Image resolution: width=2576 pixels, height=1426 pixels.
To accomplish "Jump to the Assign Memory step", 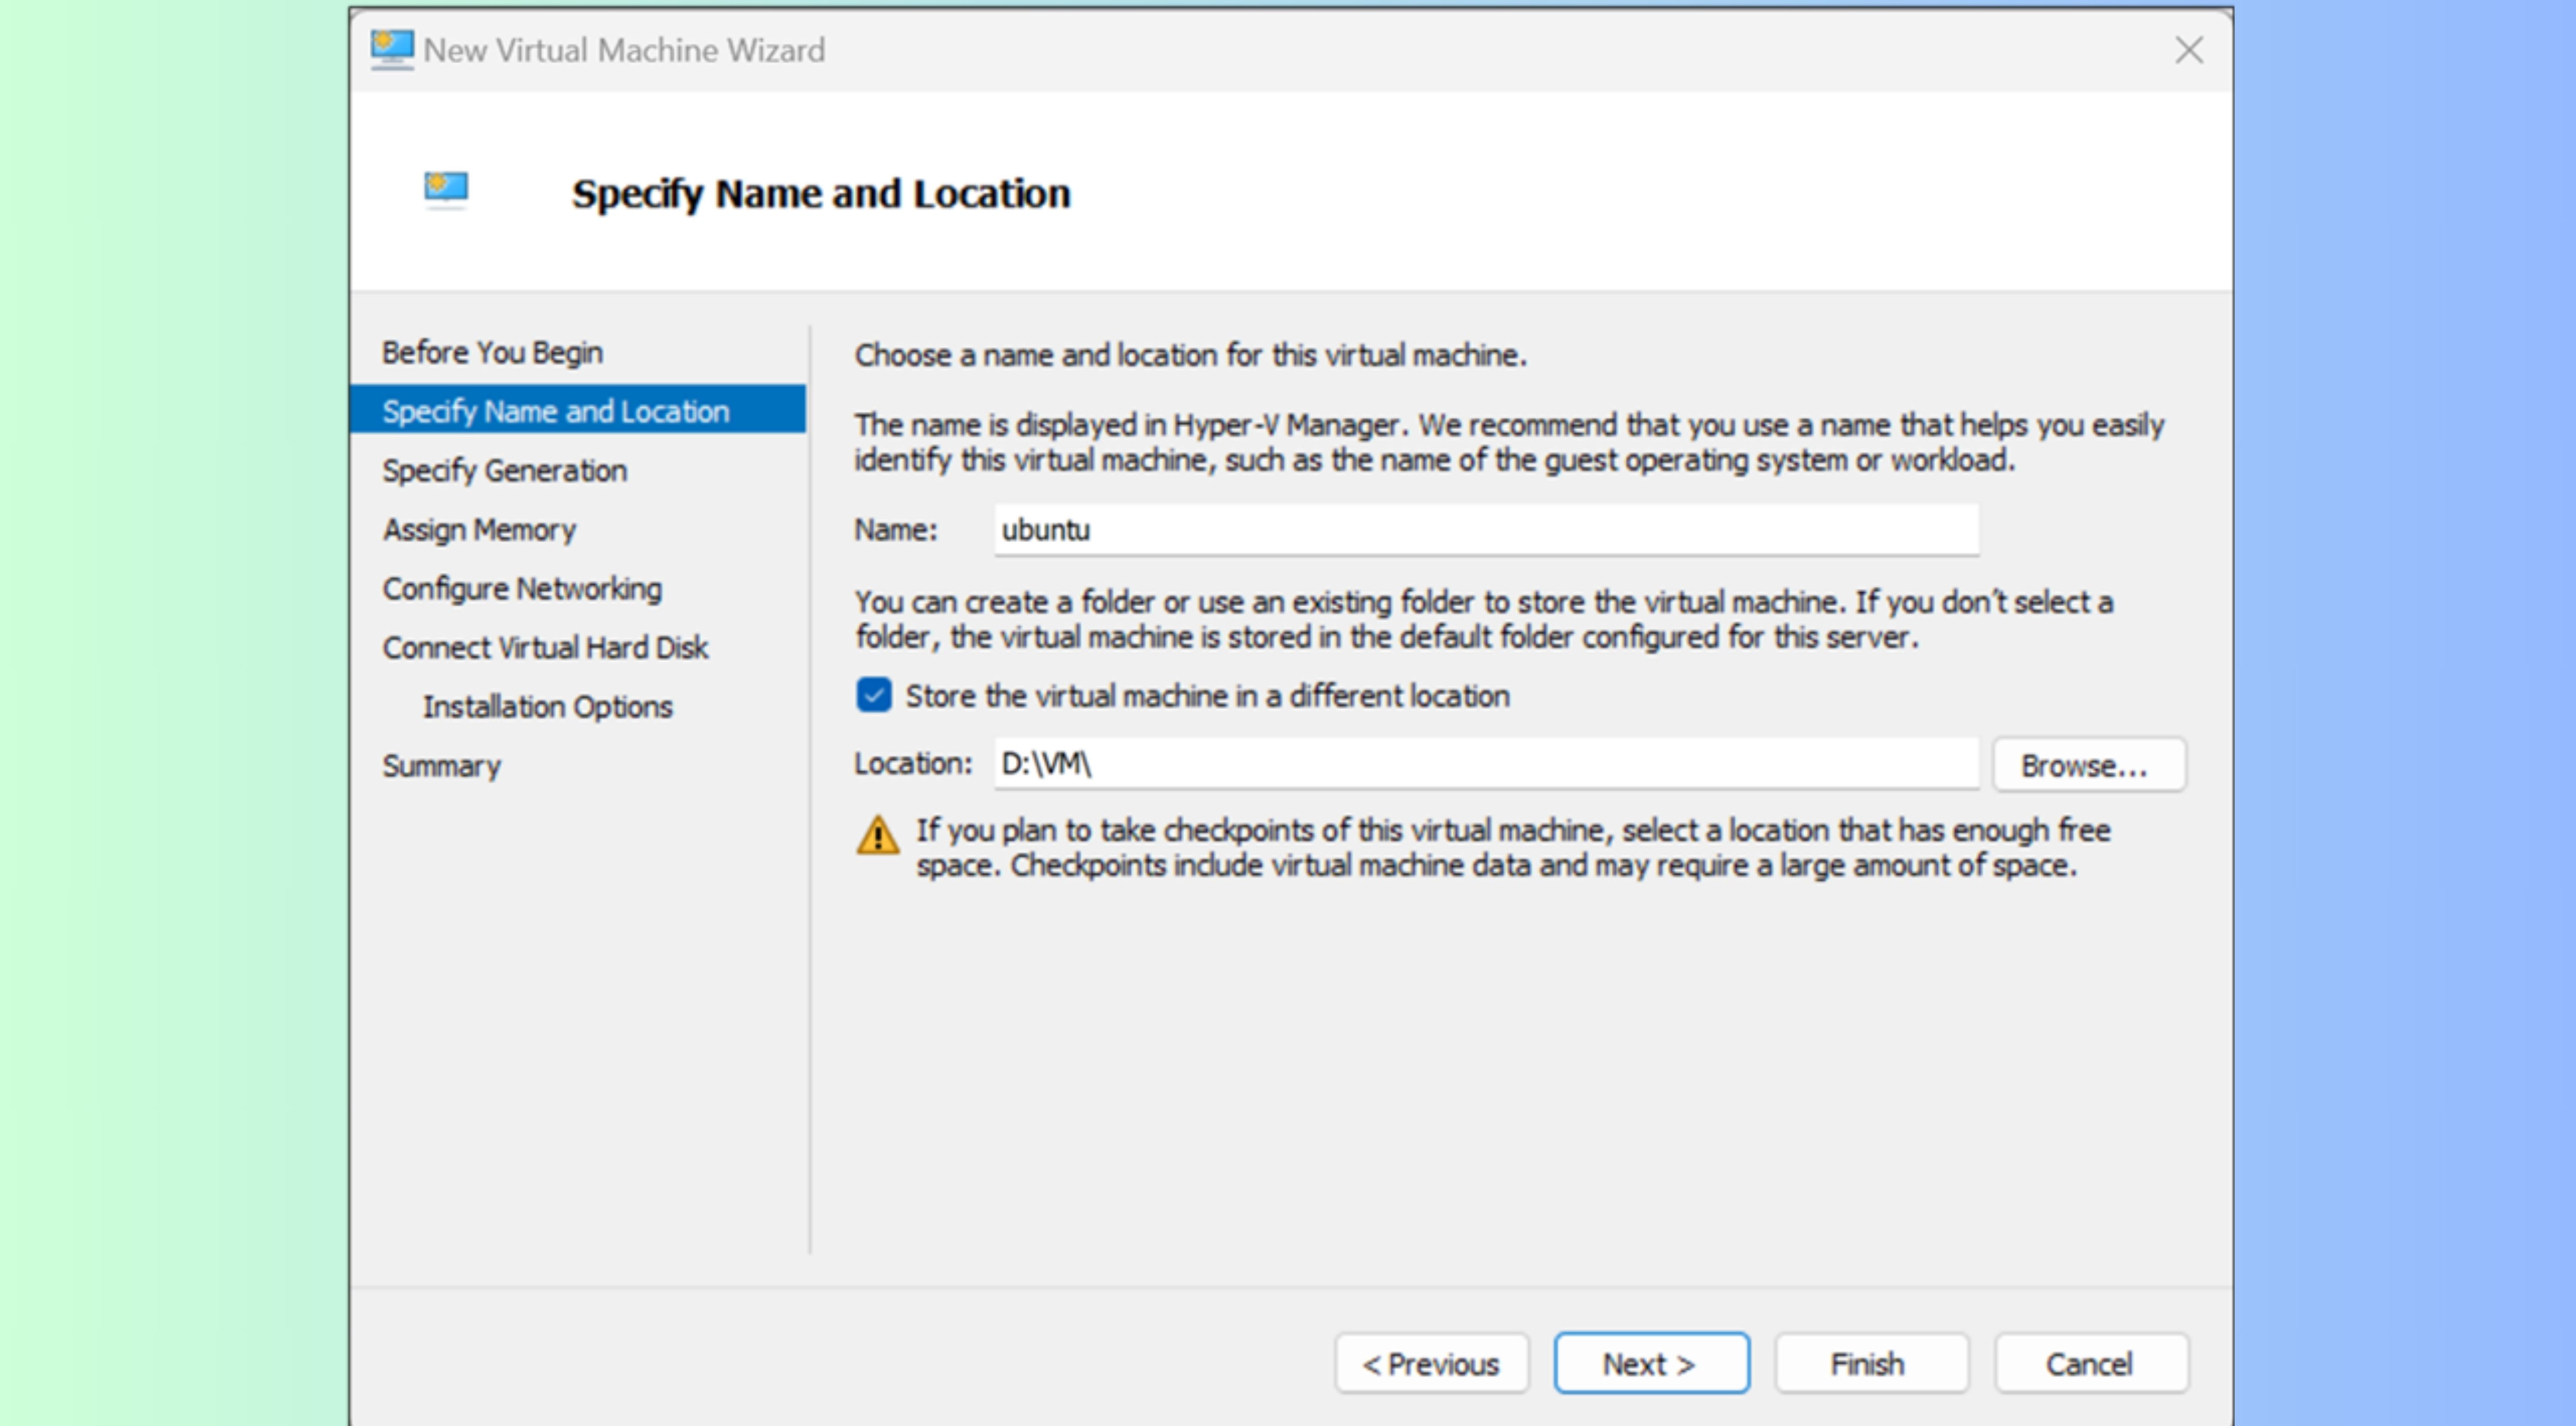I will [479, 529].
